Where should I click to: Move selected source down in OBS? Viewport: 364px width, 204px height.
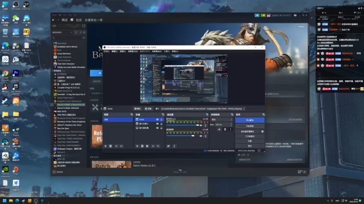tap(158, 146)
